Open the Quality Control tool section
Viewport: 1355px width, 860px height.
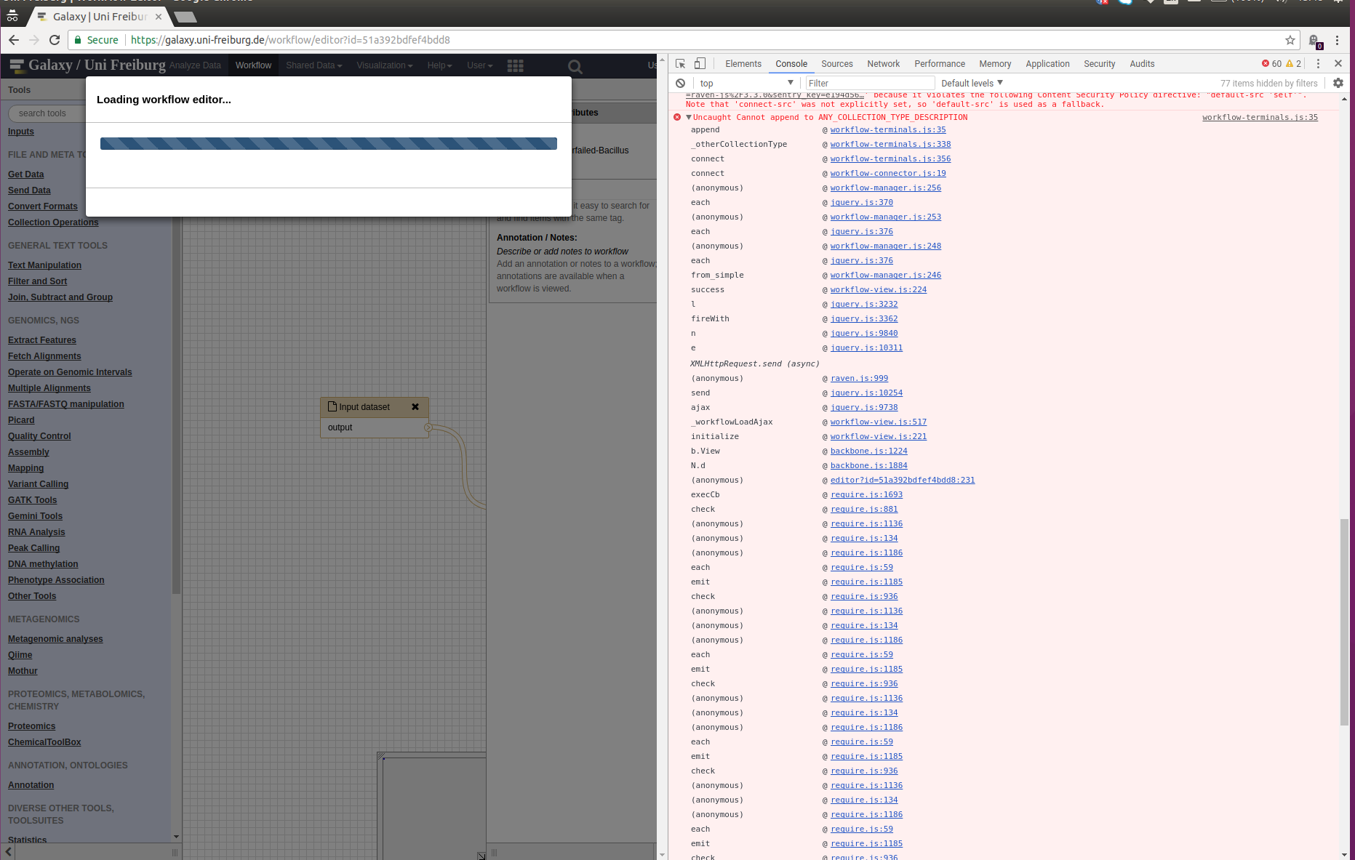(39, 436)
